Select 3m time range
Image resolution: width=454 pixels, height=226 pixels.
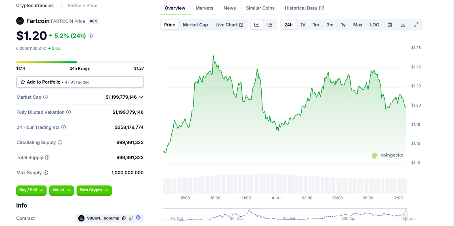coord(330,25)
